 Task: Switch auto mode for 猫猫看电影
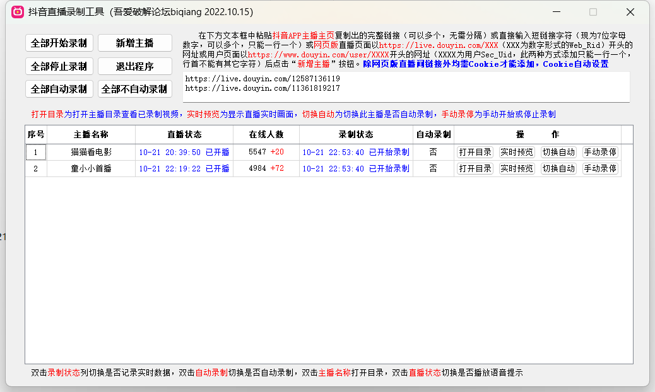click(558, 152)
